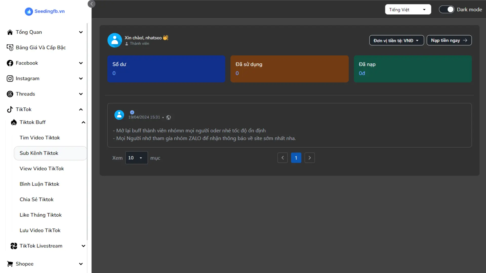The image size is (486, 273).
Task: Click the announcement post avatar
Action: pyautogui.click(x=119, y=115)
